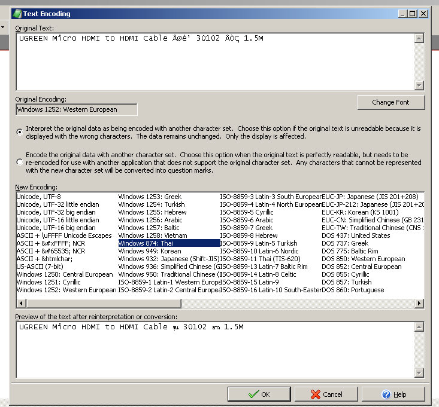Select 'ISO-8859-6 Arabic'

pos(246,220)
